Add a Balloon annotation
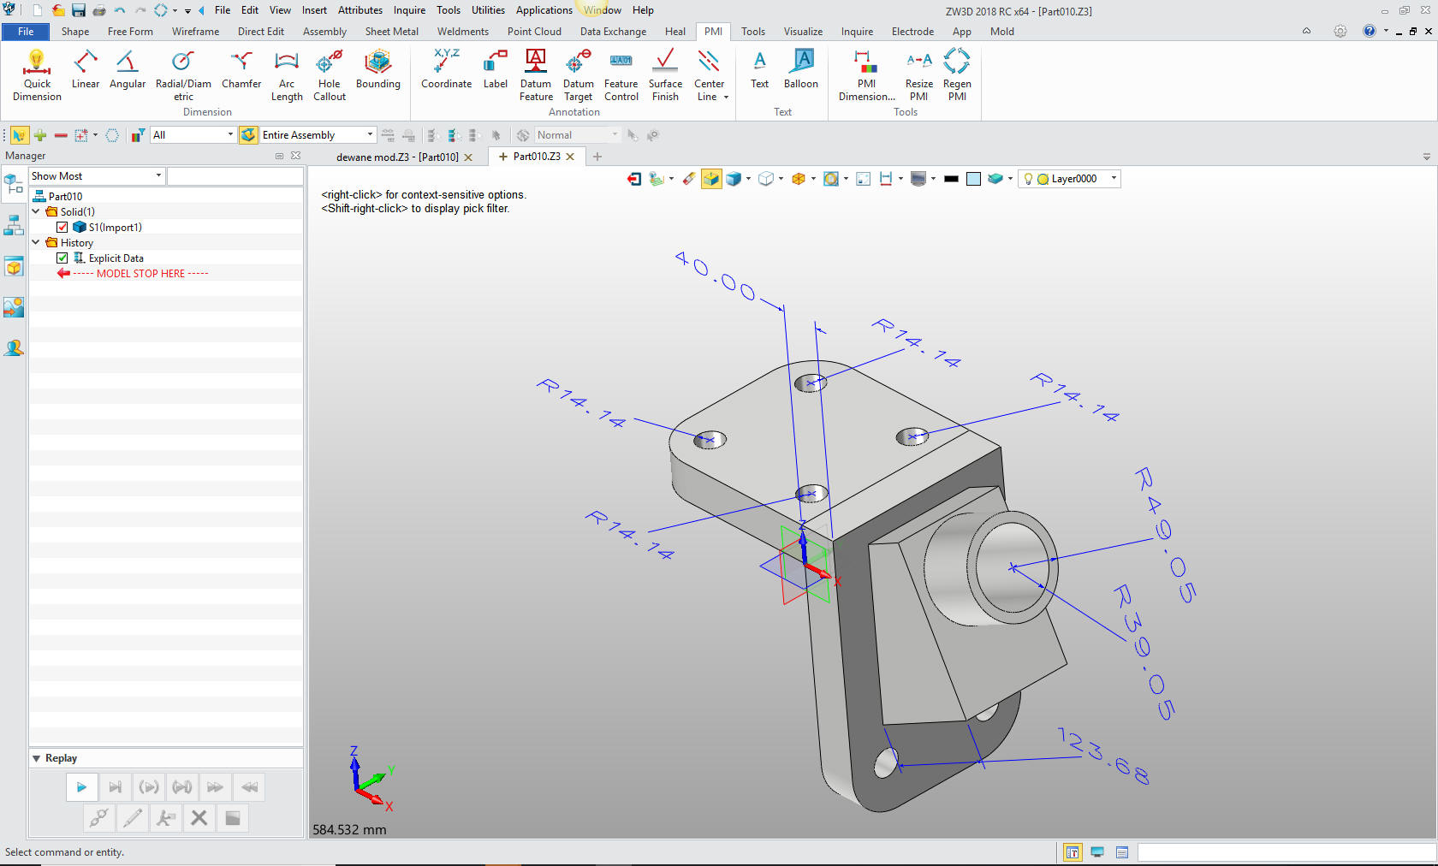Screen dimensions: 1438x866 tap(801, 69)
